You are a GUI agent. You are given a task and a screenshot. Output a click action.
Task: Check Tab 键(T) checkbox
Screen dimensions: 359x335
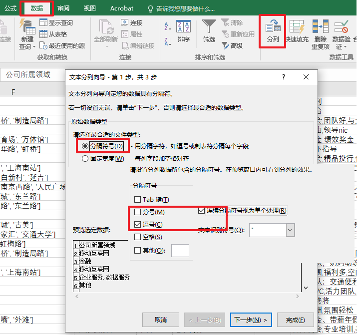(137, 199)
